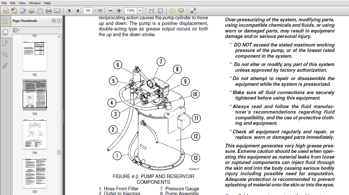Click the thumbnails panel scrollbar handle
The height and width of the screenshot is (195, 349).
pos(59,152)
